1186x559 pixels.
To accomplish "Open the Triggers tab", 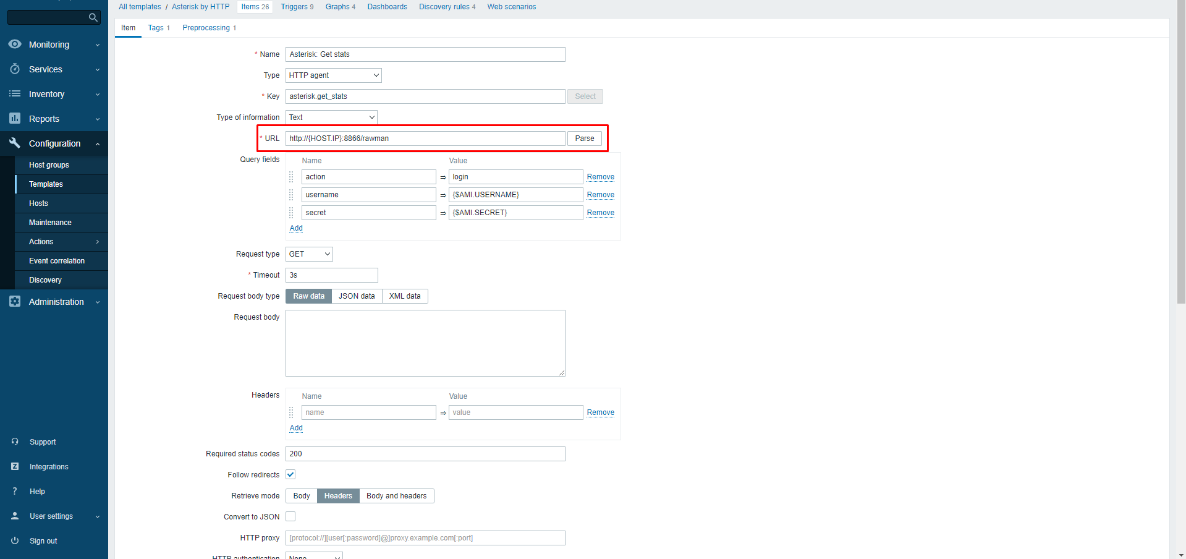I will click(x=297, y=7).
